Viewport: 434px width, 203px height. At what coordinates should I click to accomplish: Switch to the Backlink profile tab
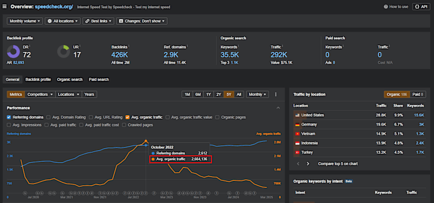38,79
